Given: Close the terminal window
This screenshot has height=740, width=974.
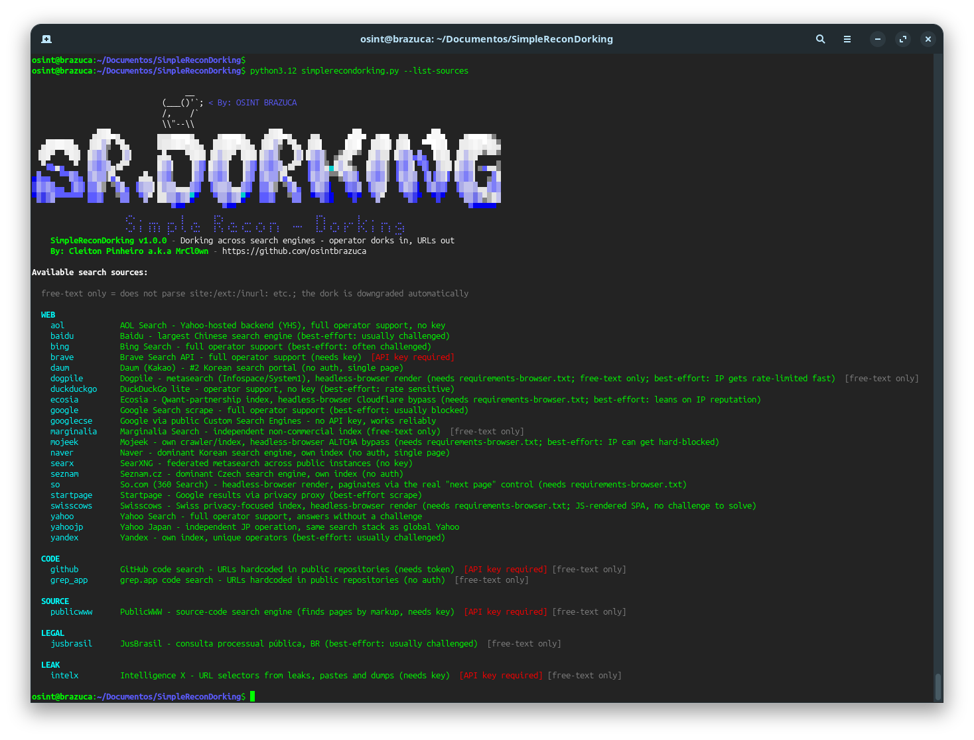Looking at the screenshot, I should pos(928,39).
